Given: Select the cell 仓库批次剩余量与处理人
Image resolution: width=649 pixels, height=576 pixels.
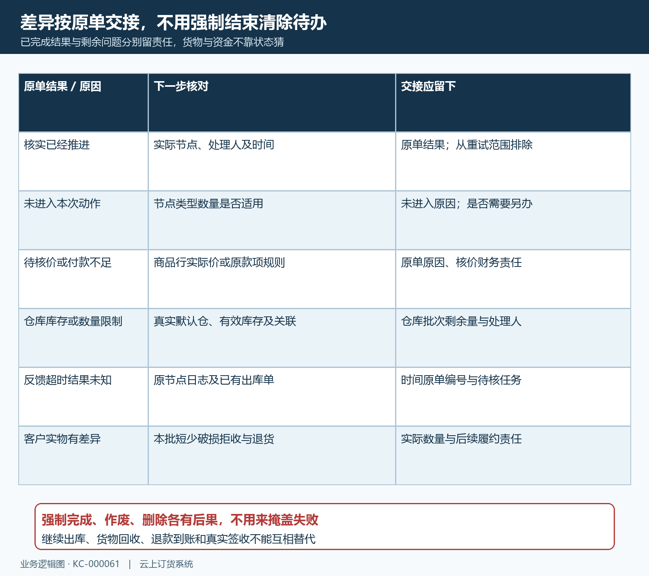Looking at the screenshot, I should point(513,338).
